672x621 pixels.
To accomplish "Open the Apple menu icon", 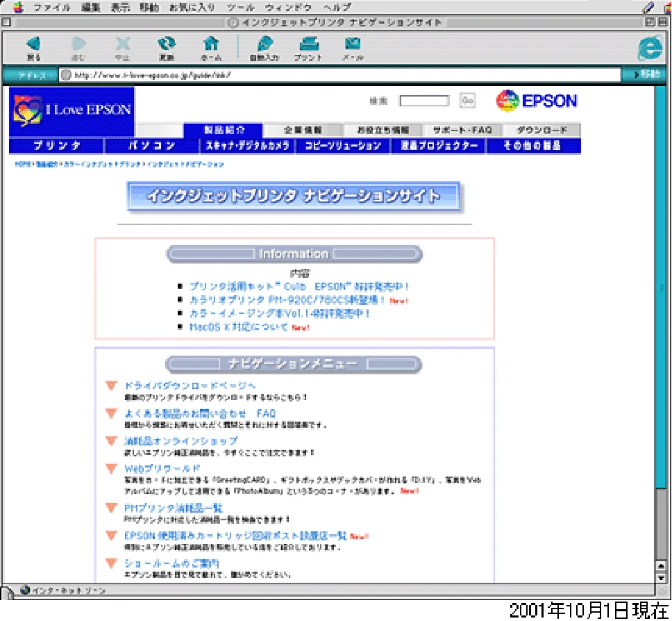I will point(18,7).
